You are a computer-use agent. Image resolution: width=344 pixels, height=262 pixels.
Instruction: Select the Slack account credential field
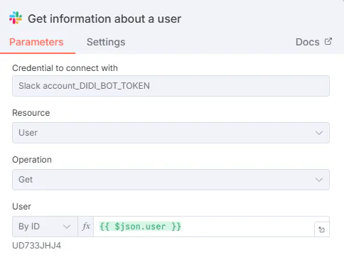[171, 86]
